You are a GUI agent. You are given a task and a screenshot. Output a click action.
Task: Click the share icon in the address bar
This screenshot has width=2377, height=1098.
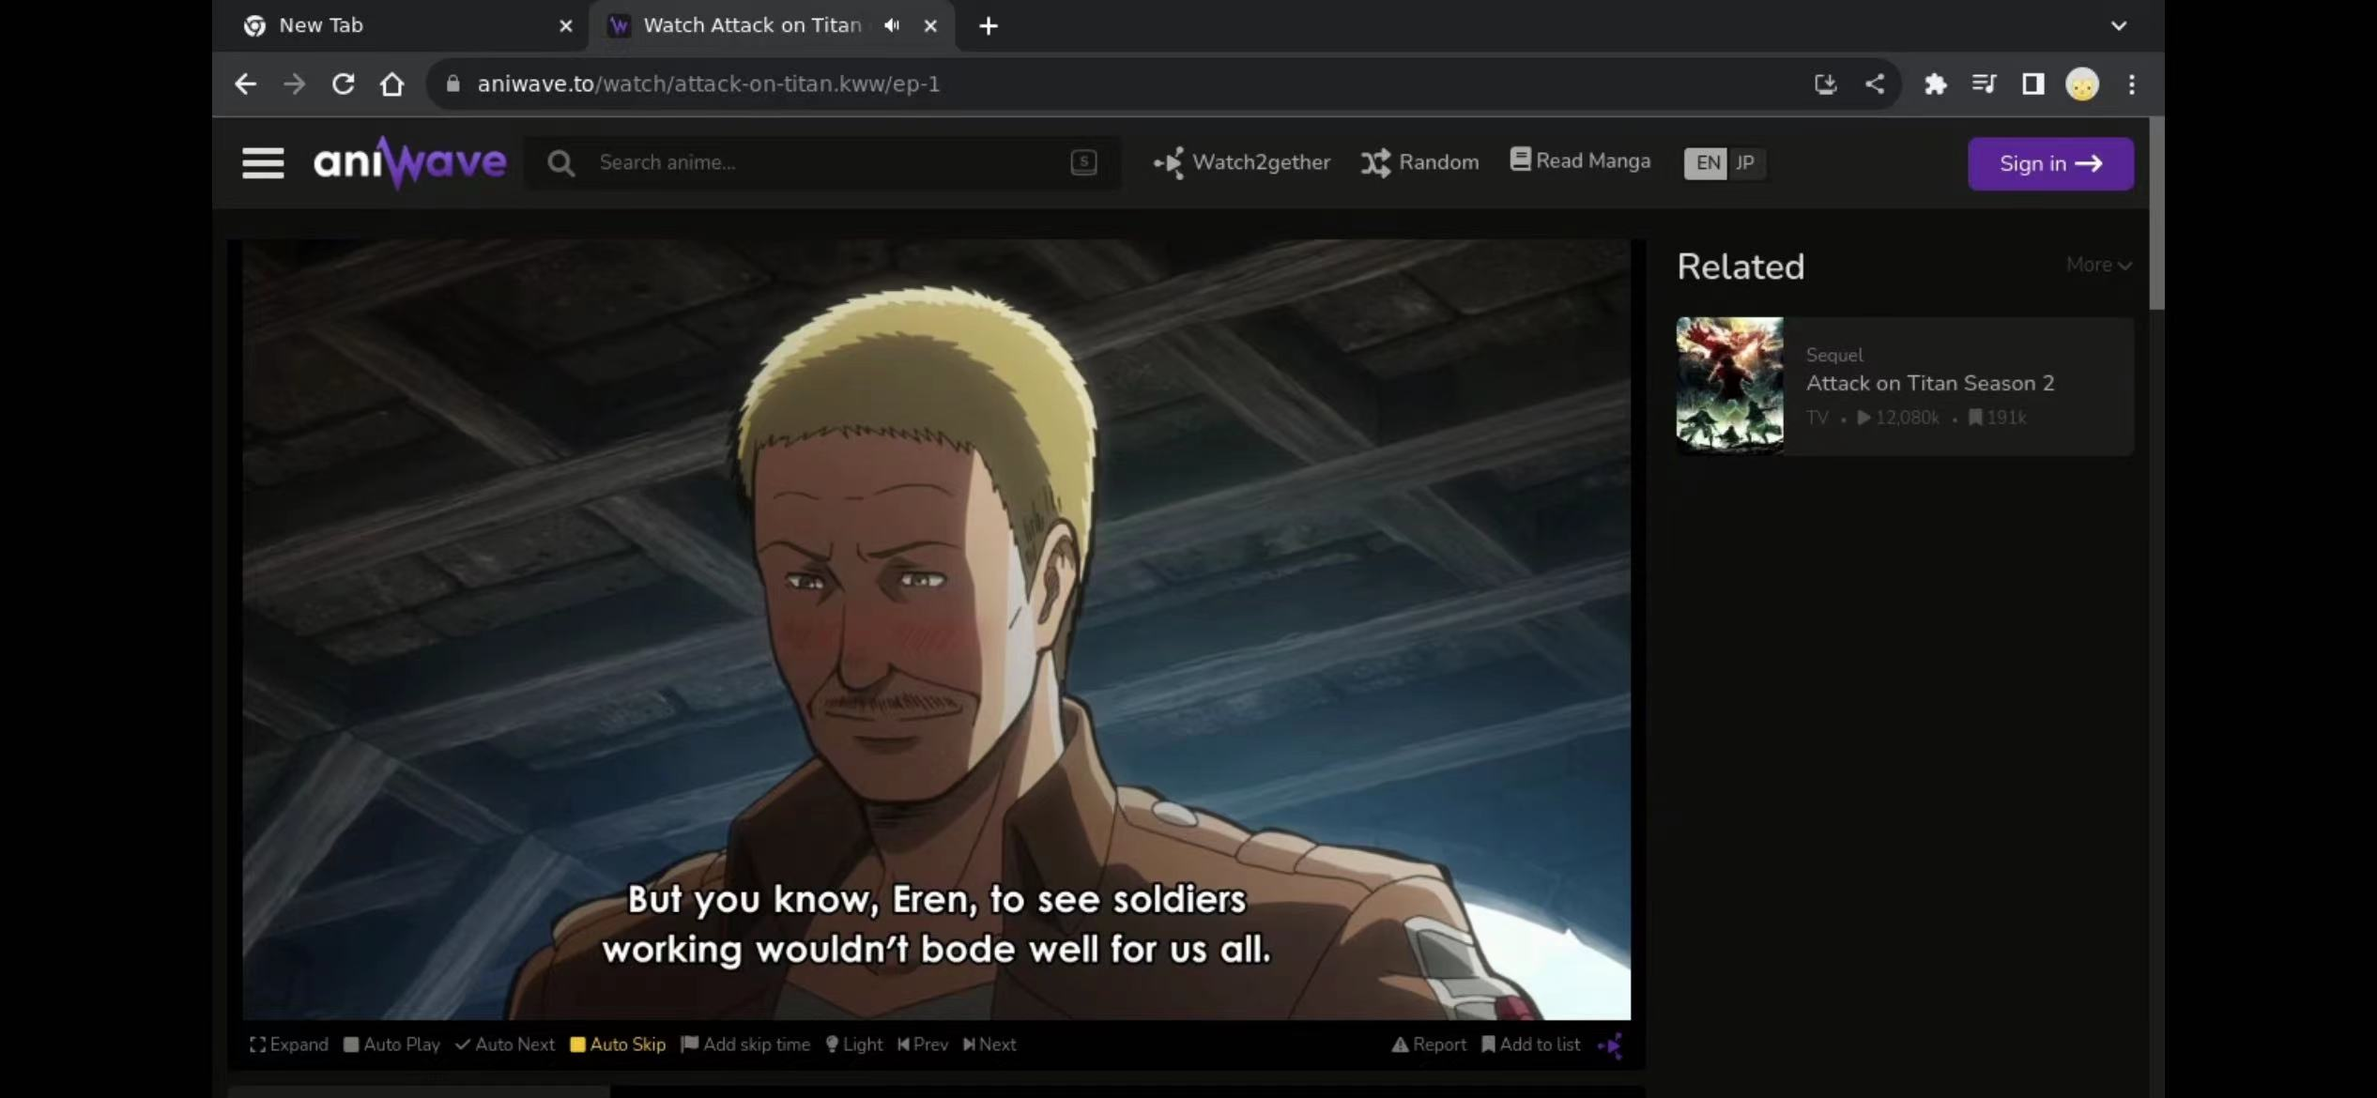click(1875, 84)
